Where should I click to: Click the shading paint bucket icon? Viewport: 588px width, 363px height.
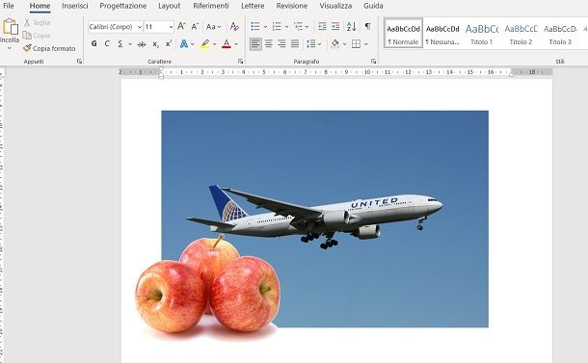click(334, 44)
